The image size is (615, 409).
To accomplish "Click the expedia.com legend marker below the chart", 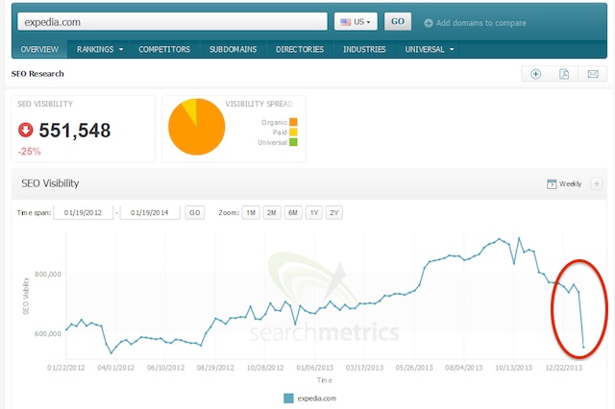I will (x=288, y=397).
